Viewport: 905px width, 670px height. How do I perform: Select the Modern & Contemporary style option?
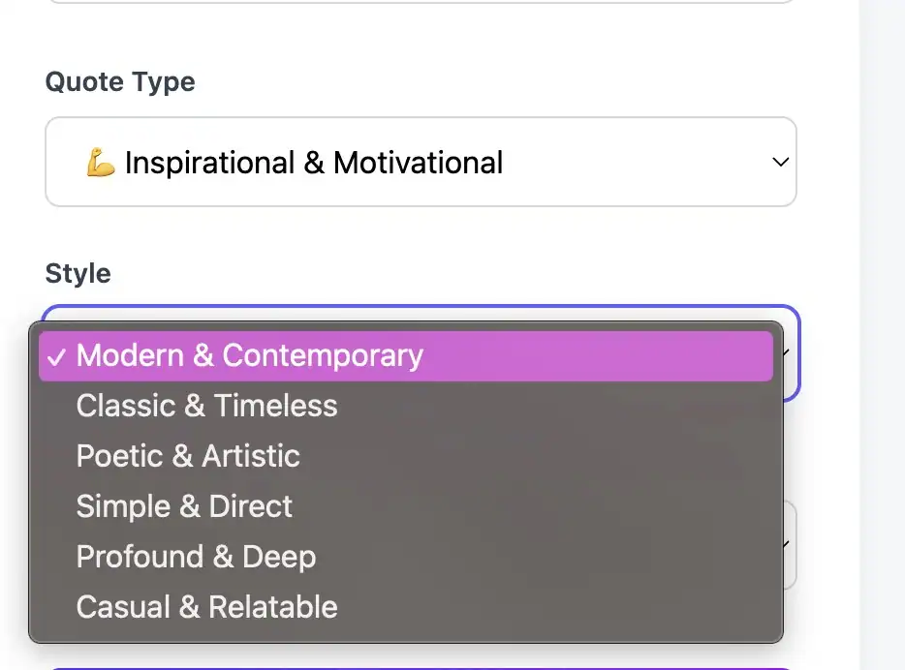[x=249, y=355]
